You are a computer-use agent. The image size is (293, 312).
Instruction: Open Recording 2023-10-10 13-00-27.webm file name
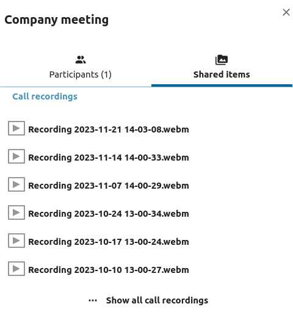(x=109, y=270)
